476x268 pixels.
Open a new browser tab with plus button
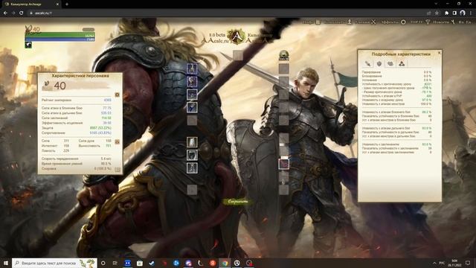tap(67, 4)
